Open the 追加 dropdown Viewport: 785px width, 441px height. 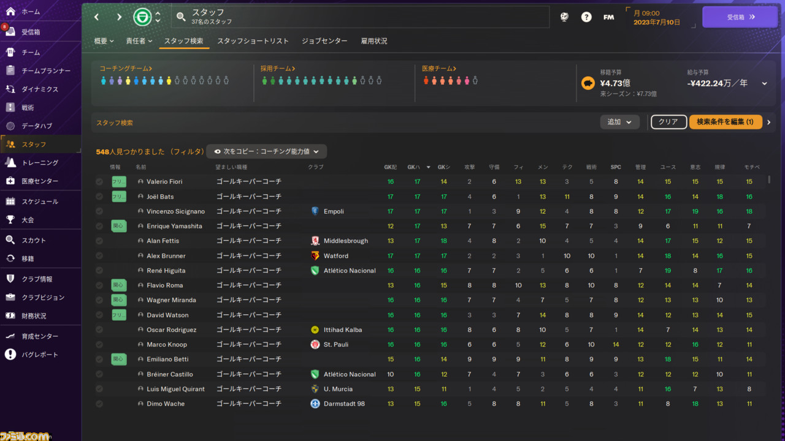[619, 122]
